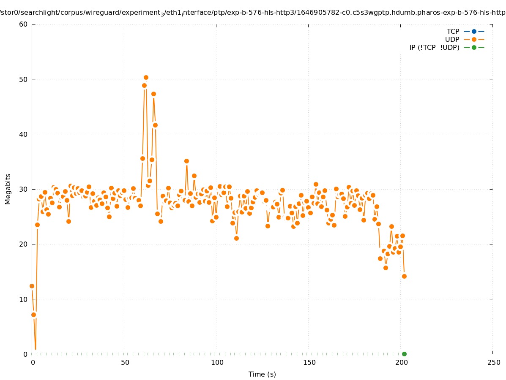Select the IP (!TCP !UDP) legend label
Screen dimensions: 506x380
434,47
